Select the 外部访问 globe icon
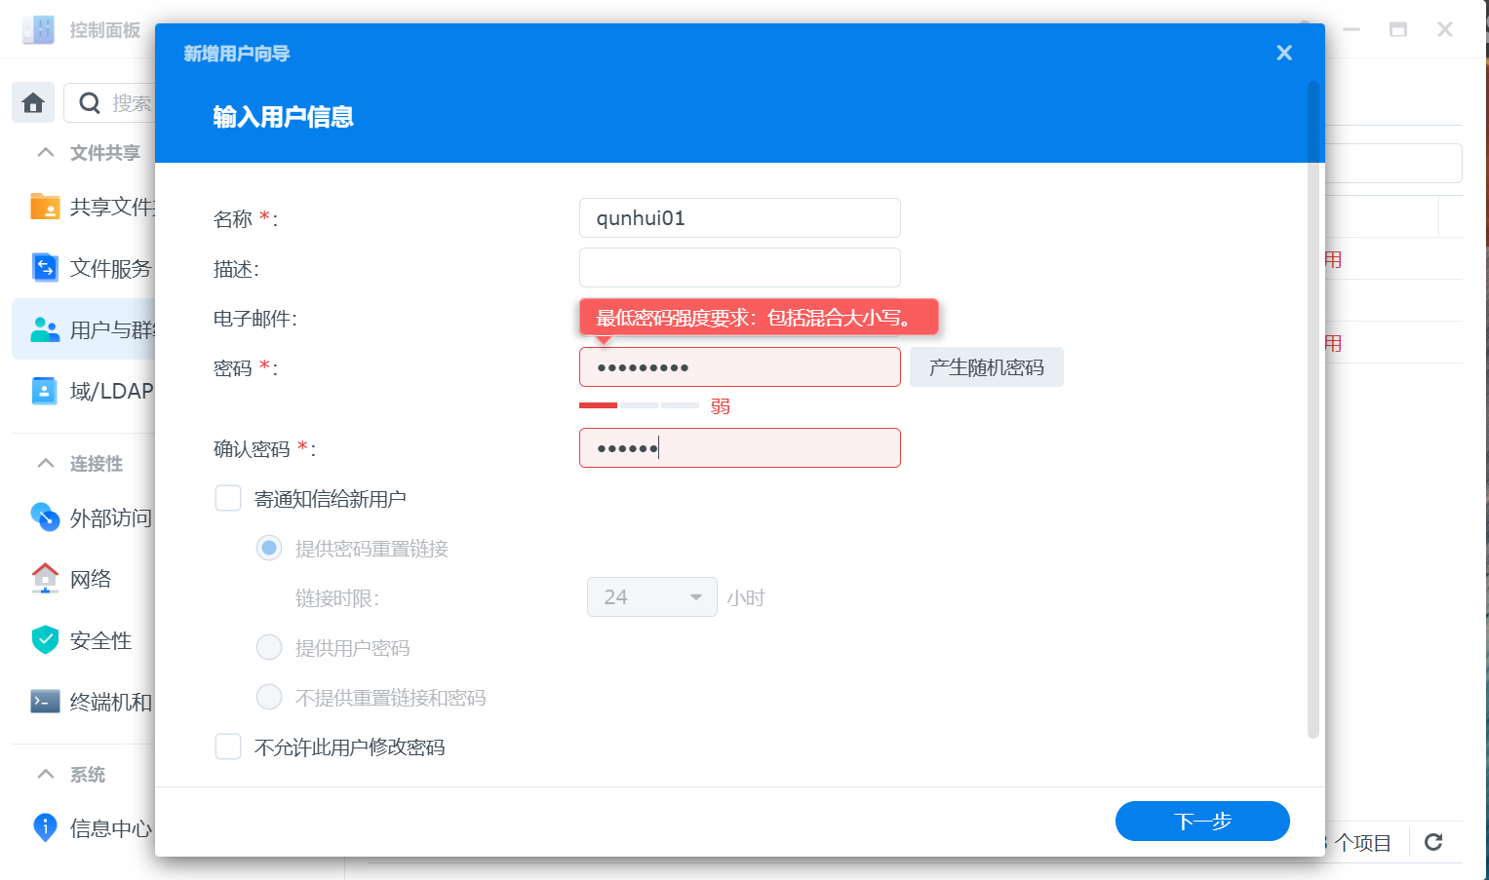 click(x=45, y=517)
